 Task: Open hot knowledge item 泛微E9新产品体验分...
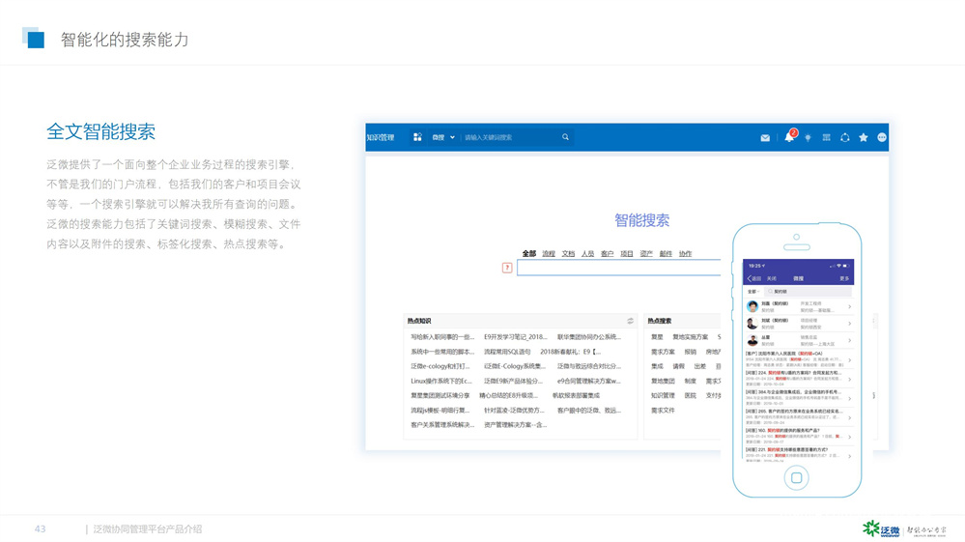click(513, 381)
